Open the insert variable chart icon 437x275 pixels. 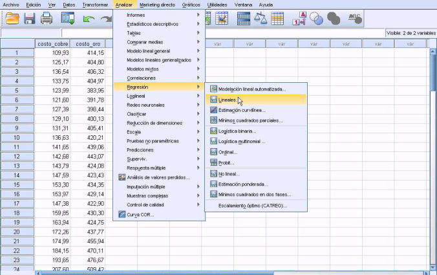point(222,19)
